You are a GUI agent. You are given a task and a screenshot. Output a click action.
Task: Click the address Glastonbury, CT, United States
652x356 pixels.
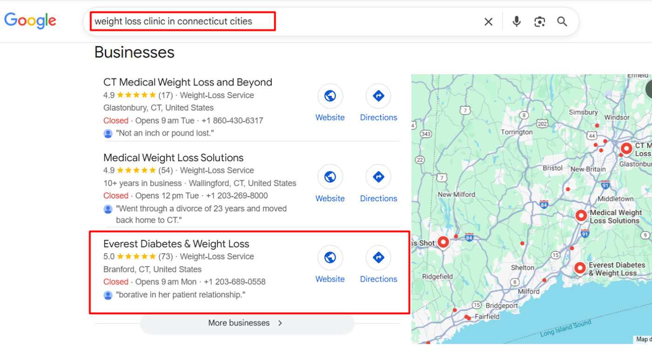pos(158,108)
